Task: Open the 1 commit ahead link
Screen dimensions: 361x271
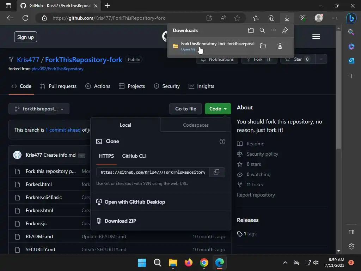Action: pos(63,130)
